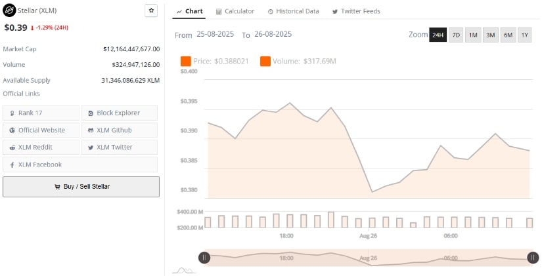This screenshot has width=542, height=276.
Task: Click the Market Cap value $12,164,447,677.00
Action: [131, 49]
